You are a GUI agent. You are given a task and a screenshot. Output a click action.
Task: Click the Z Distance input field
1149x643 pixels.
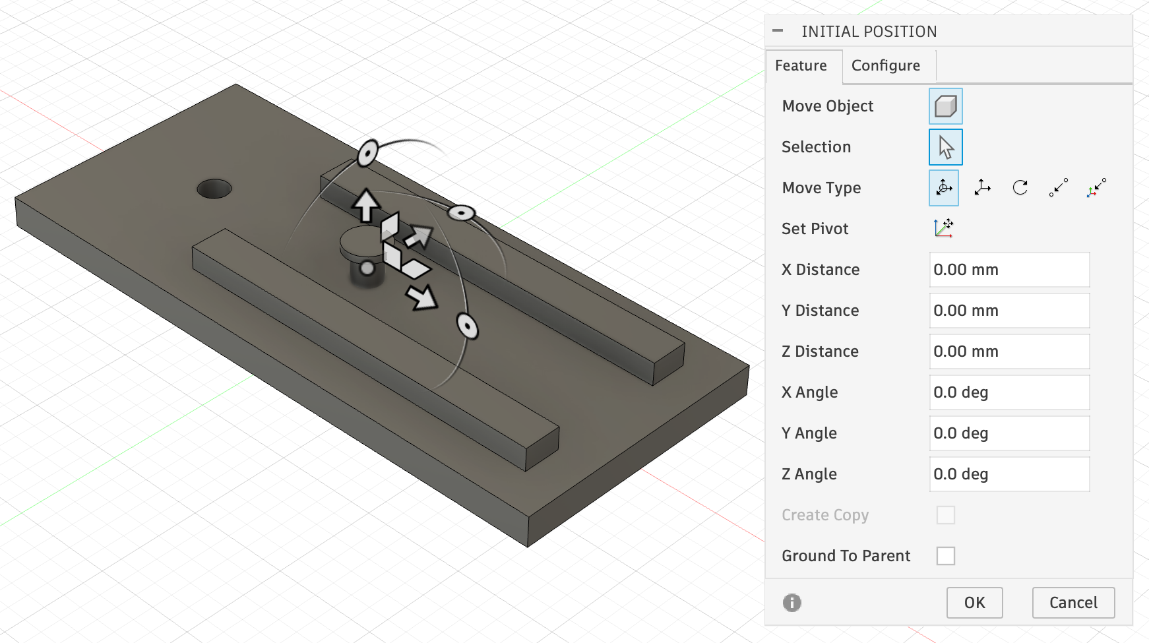(1009, 352)
